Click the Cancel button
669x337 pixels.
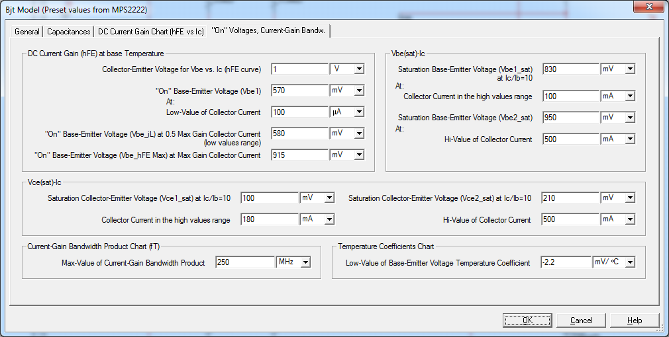pyautogui.click(x=581, y=320)
